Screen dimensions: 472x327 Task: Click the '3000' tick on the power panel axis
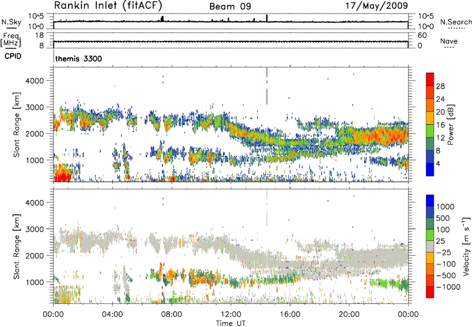pyautogui.click(x=35, y=107)
